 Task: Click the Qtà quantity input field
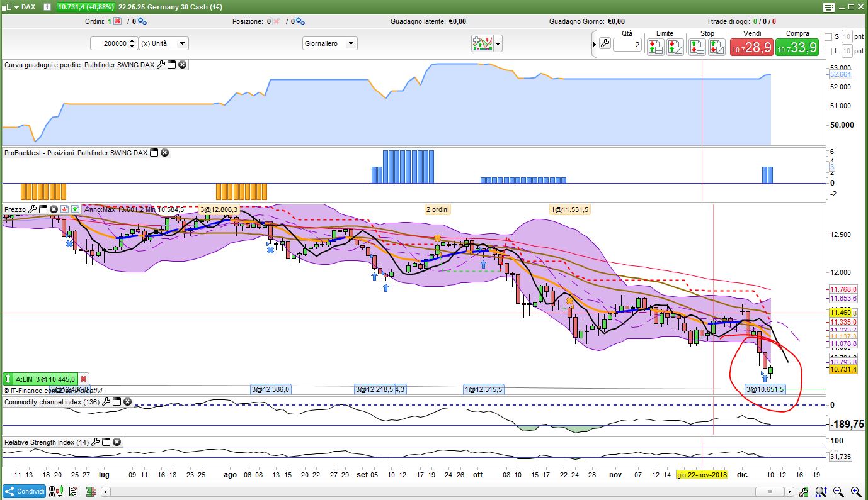[x=627, y=45]
